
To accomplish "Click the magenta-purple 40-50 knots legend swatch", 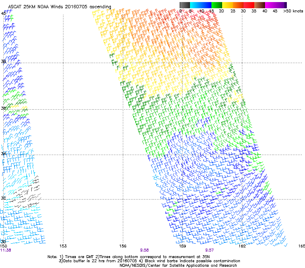I will click(x=276, y=5).
